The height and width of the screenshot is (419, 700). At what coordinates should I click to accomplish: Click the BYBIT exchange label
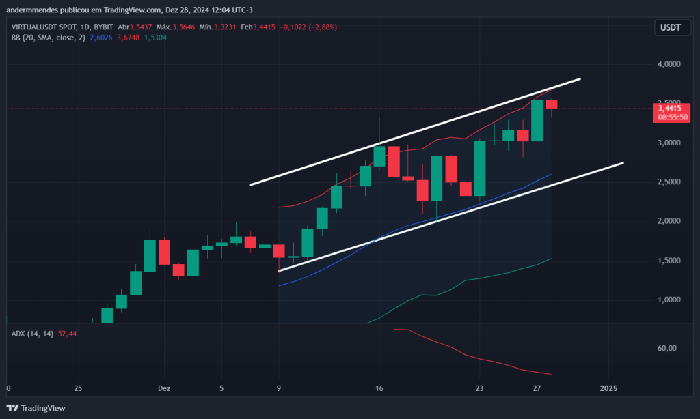tap(103, 26)
